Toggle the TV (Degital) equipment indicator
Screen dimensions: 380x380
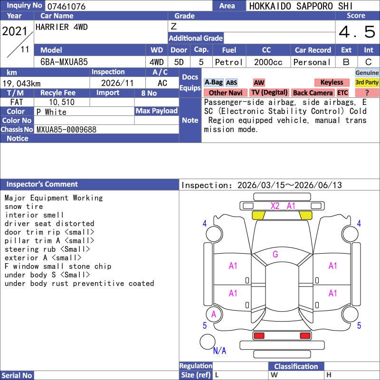269,93
